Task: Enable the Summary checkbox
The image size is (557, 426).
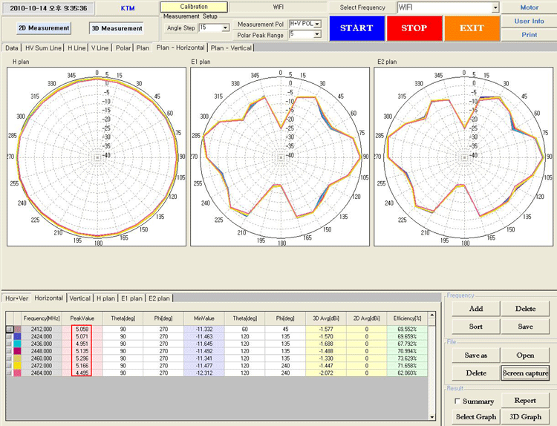Action: [457, 402]
